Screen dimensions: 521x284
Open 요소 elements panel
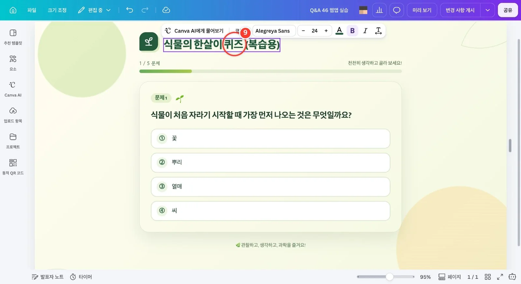pyautogui.click(x=13, y=63)
